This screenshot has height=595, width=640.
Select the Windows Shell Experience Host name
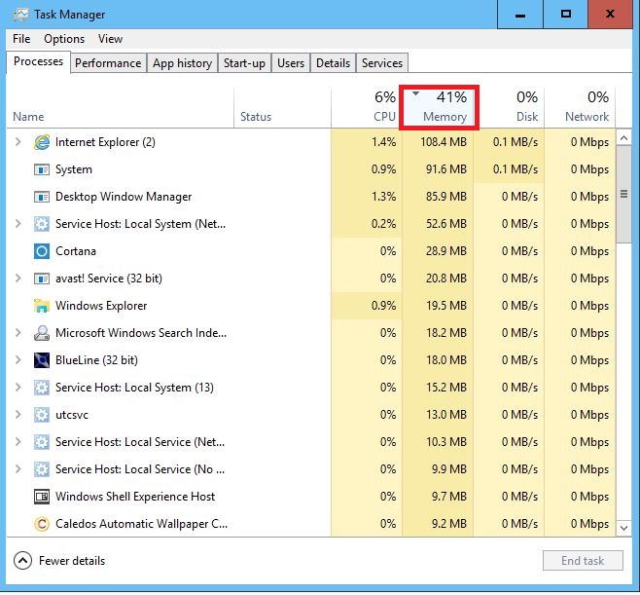click(135, 497)
